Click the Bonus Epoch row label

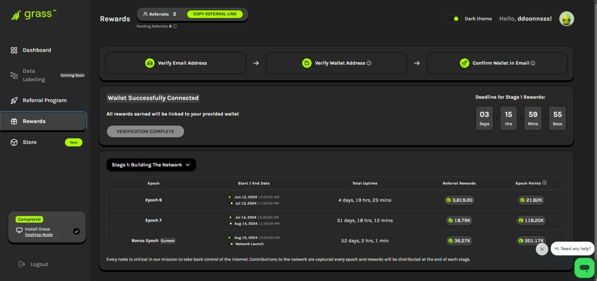(x=145, y=241)
